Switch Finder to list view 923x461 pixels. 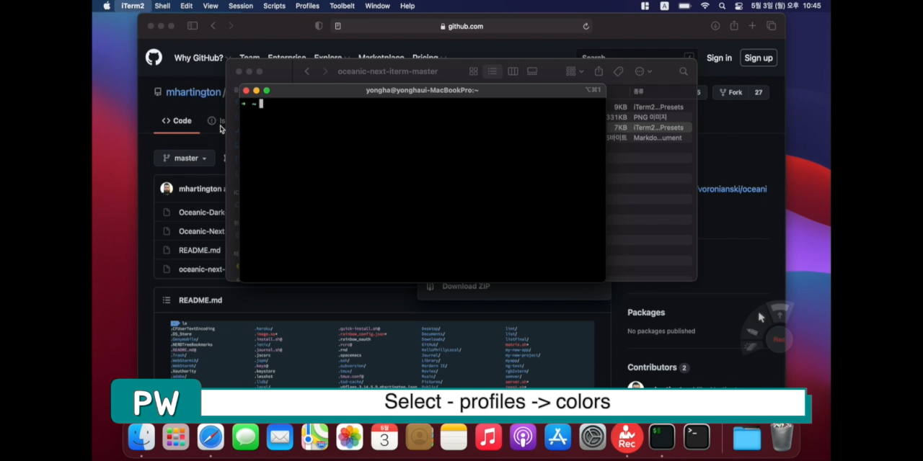coord(493,71)
